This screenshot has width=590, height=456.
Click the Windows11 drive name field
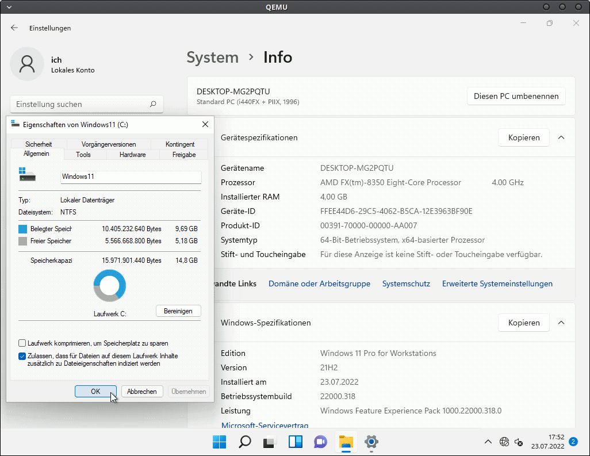coord(131,177)
